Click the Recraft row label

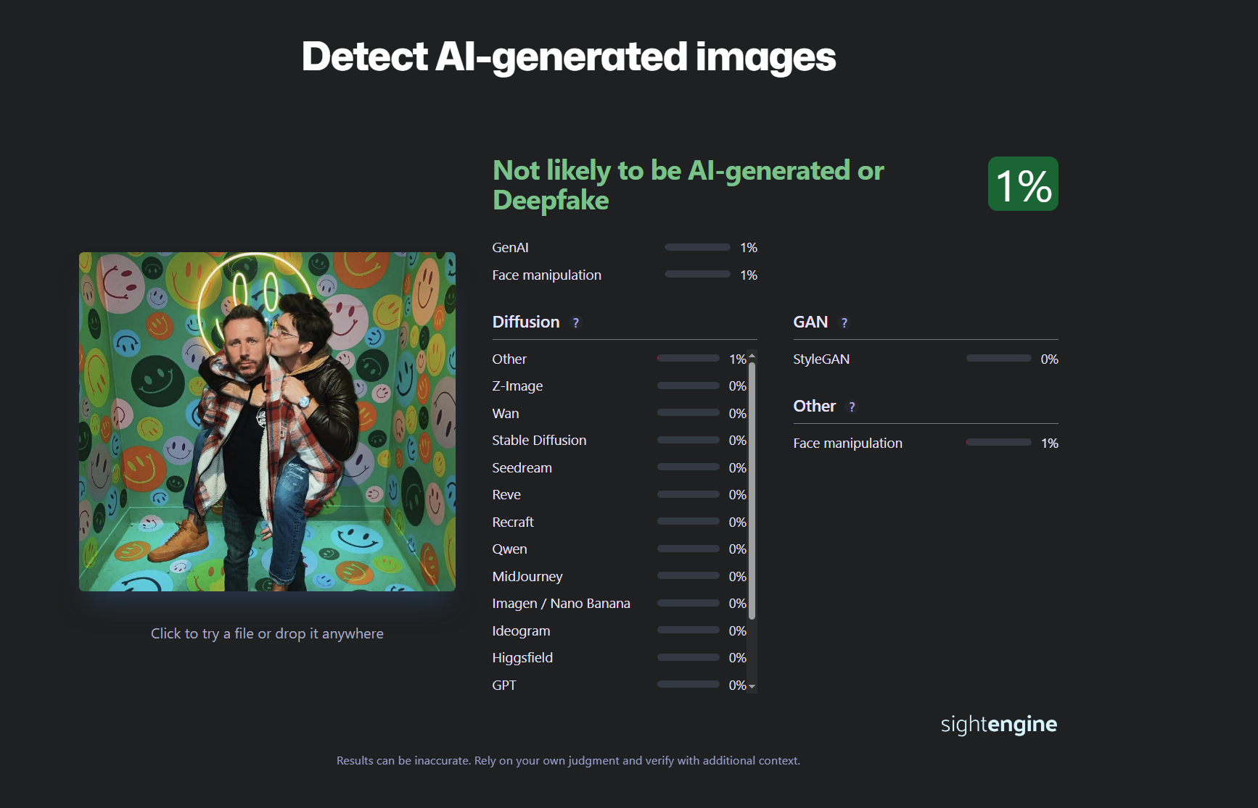pos(513,522)
